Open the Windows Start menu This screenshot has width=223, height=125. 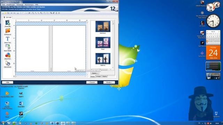[3, 123]
